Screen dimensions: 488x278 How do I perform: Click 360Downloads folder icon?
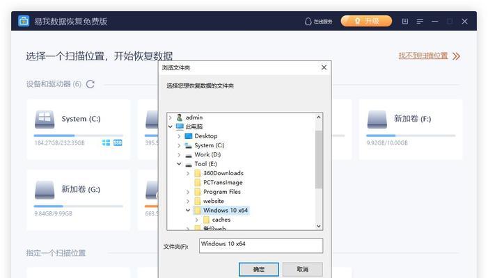click(197, 173)
